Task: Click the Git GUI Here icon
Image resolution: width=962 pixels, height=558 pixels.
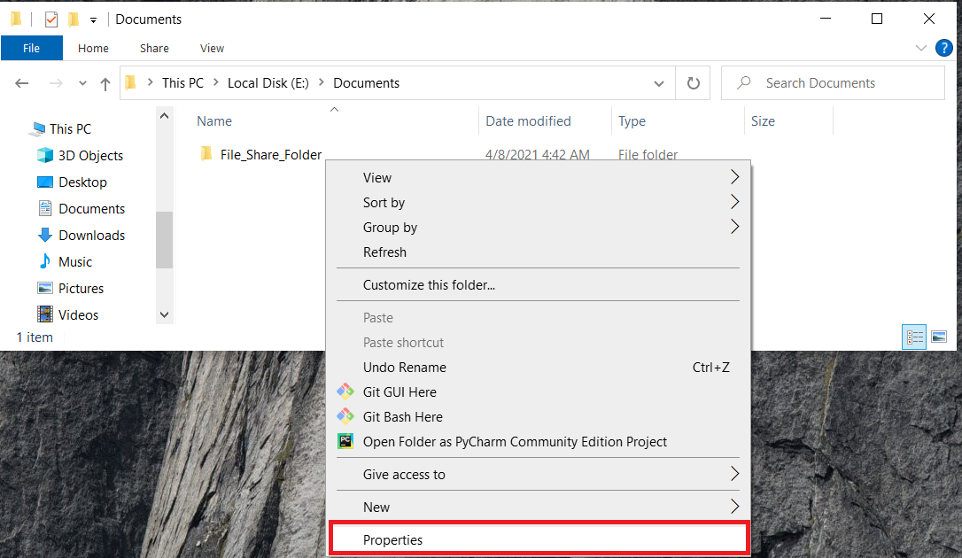Action: [345, 391]
